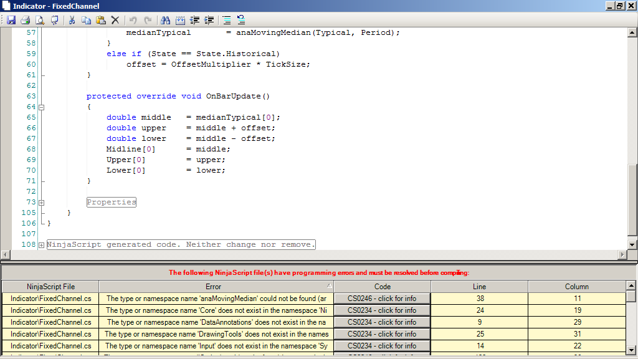Click column value 29 in error table
This screenshot has height=359, width=638.
coord(577,322)
